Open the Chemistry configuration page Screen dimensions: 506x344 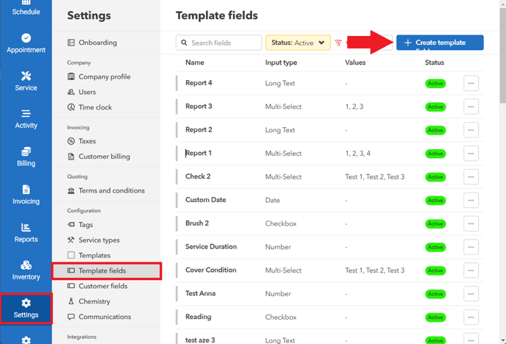[94, 301]
